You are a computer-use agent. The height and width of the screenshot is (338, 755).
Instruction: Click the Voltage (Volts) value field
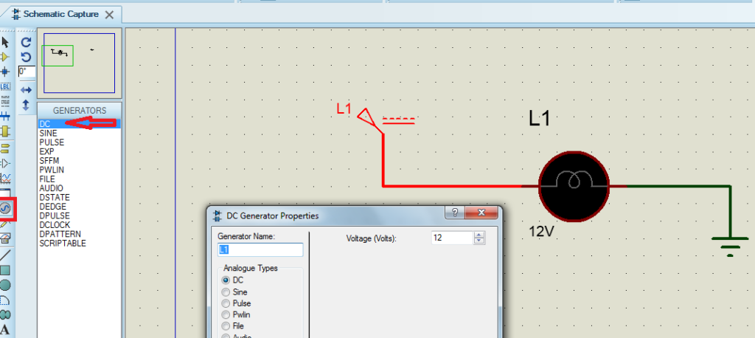point(451,238)
